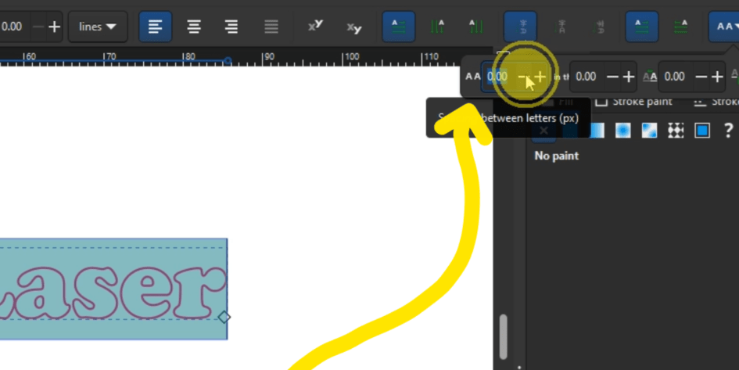
Task: Toggle subscript formatting
Action: pos(354,27)
